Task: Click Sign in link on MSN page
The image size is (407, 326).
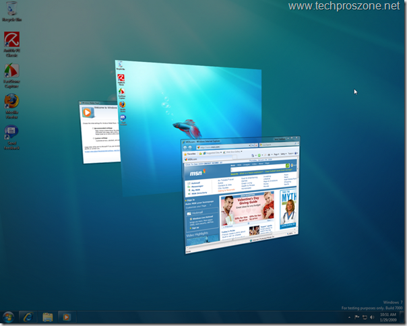Action: coord(191,200)
